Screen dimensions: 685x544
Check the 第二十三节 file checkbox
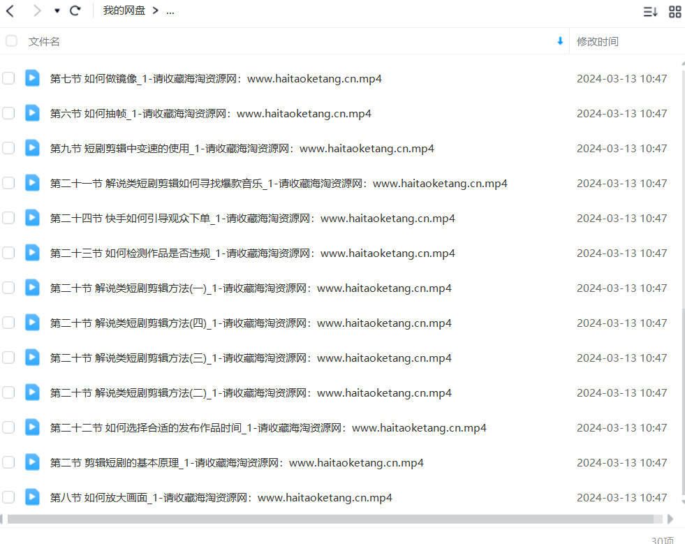[8, 253]
